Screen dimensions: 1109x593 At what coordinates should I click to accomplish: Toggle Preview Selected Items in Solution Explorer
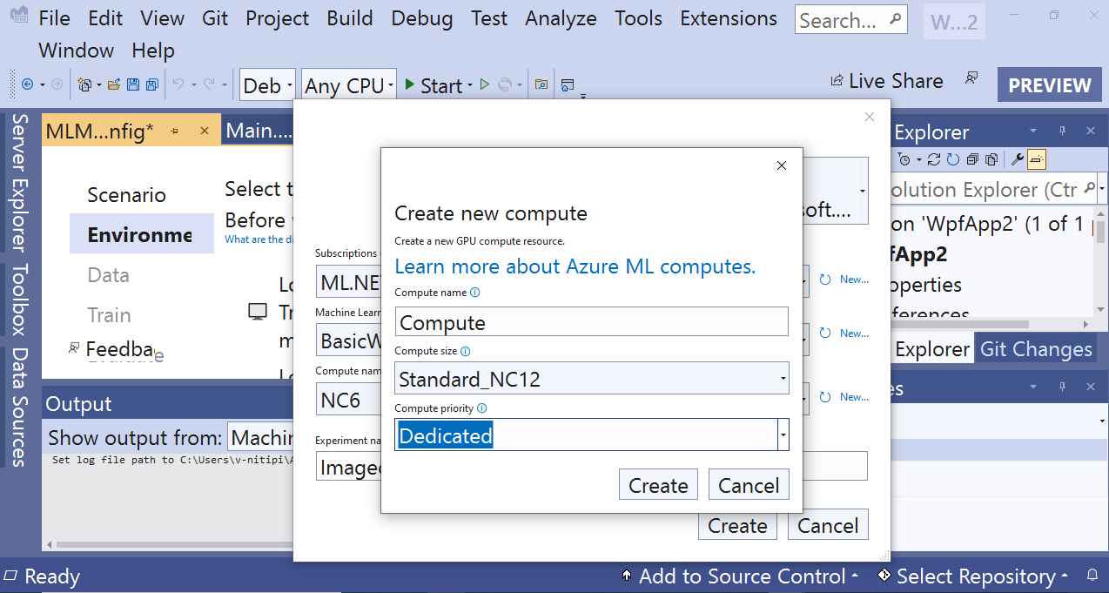tap(1035, 159)
